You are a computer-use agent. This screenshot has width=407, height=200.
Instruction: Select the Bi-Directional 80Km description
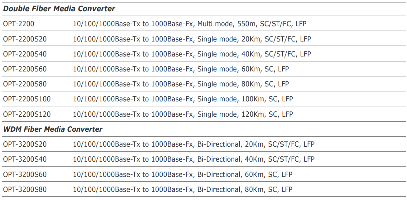pos(183,189)
